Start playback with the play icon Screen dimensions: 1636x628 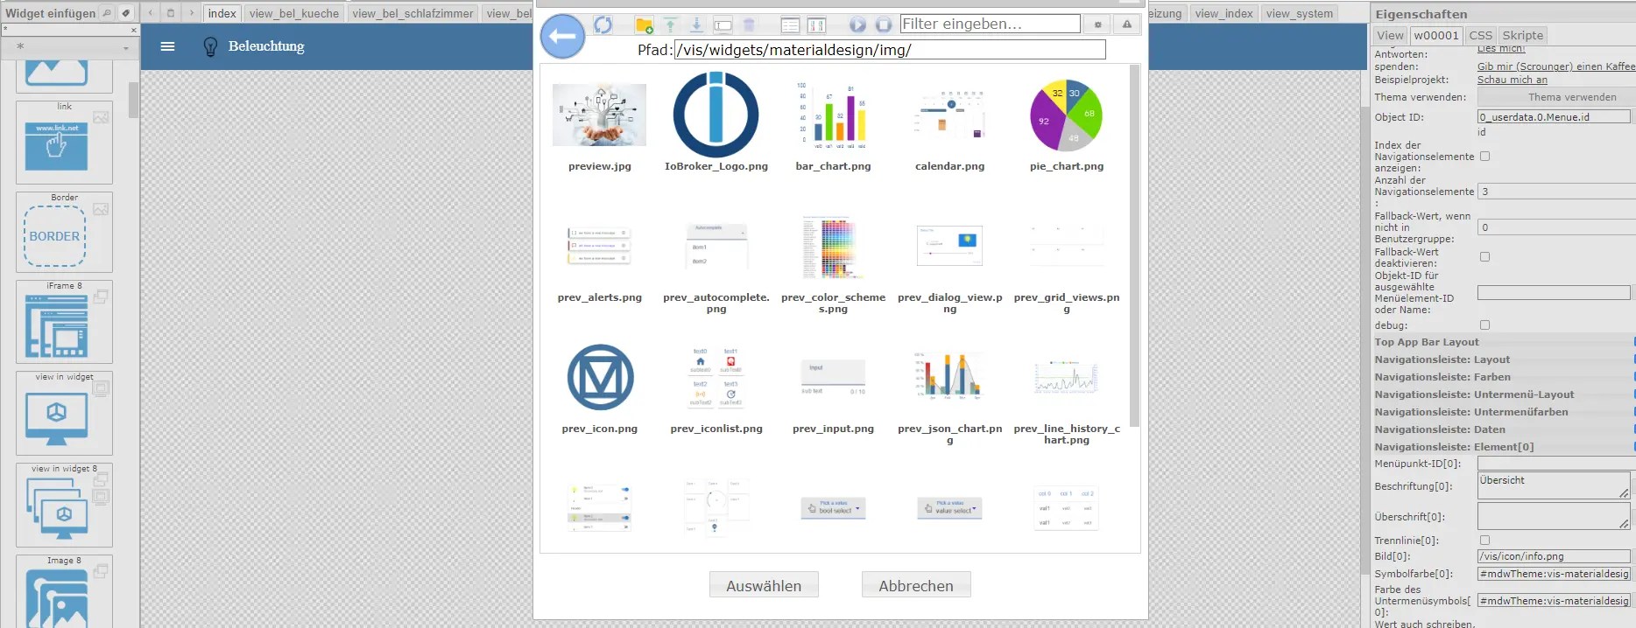[x=857, y=24]
